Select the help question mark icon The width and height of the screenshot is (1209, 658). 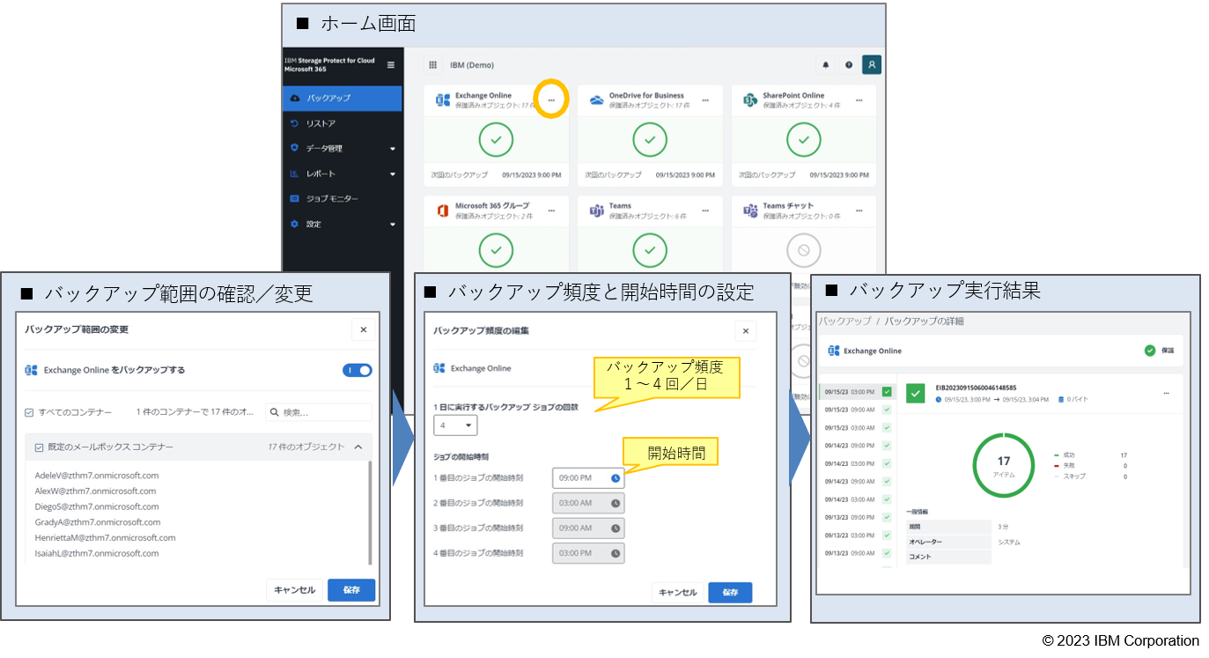tap(848, 64)
